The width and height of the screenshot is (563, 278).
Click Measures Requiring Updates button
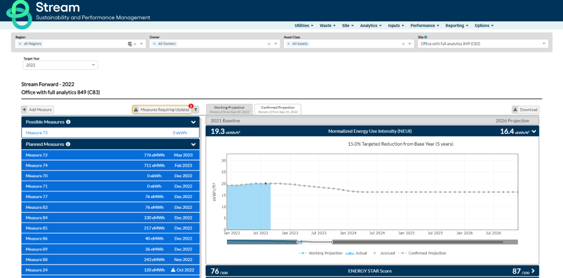pos(162,110)
